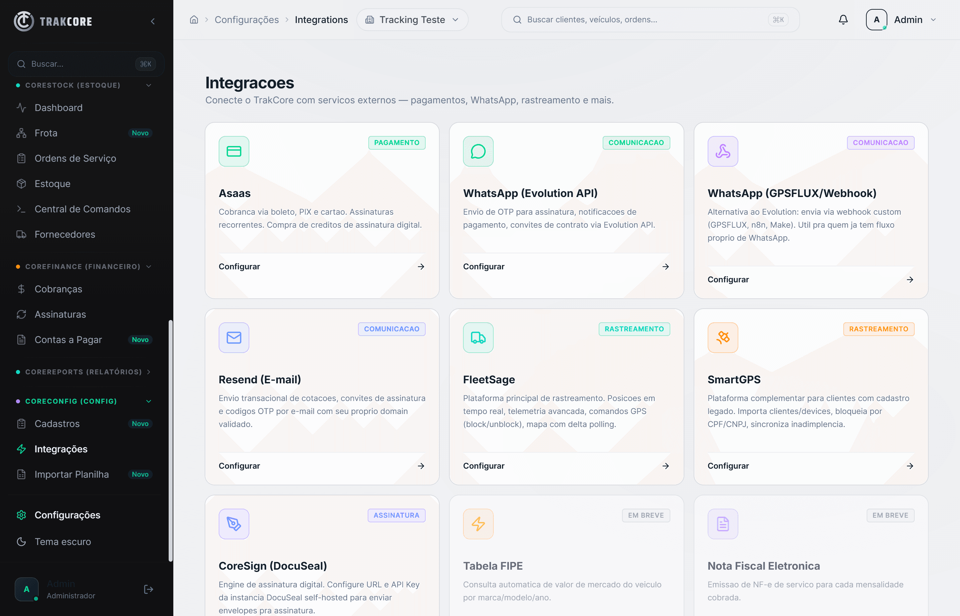Screen dimensions: 960x616
Task: Focus the sidebar Buscar search field
Action: tap(86, 64)
